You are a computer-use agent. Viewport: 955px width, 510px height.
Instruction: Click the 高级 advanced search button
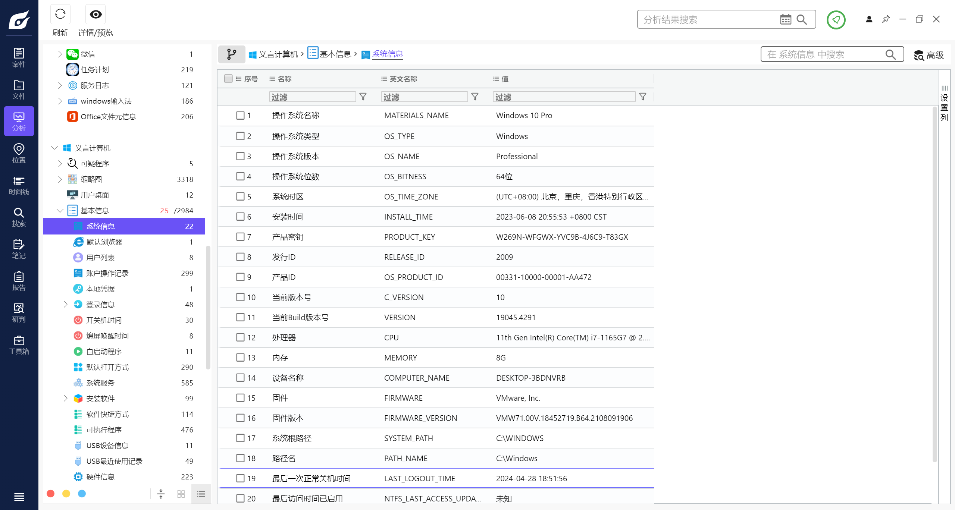coord(929,55)
